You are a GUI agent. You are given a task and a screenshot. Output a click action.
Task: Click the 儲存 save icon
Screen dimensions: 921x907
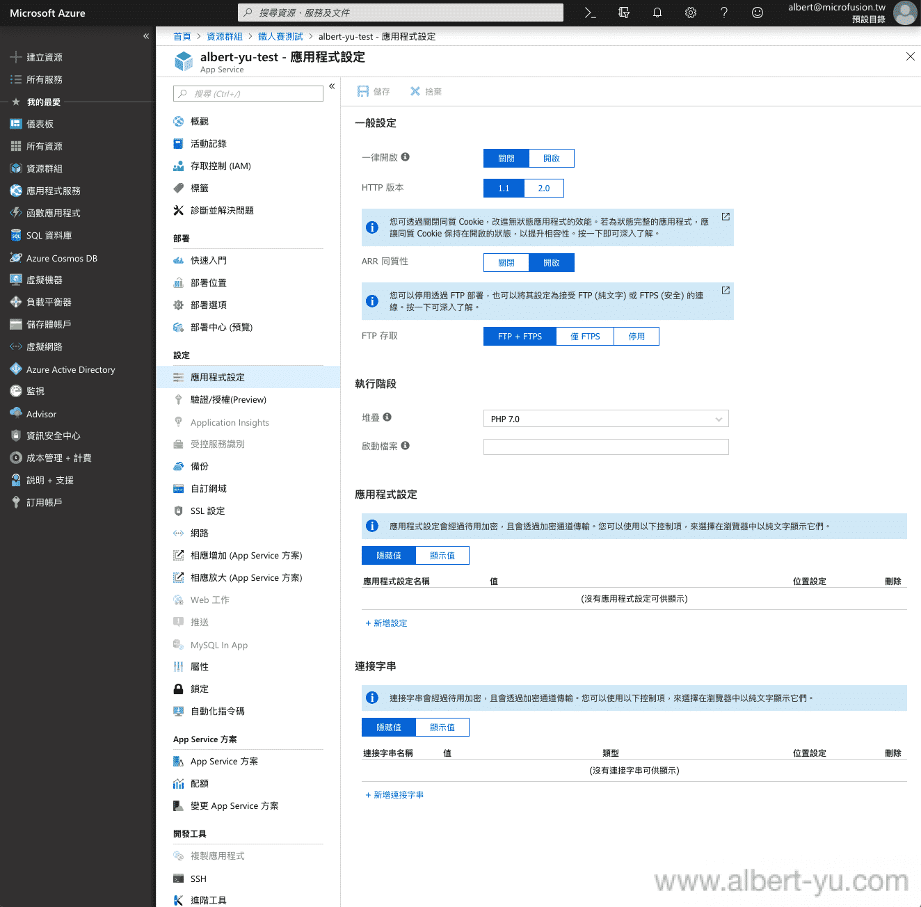tap(363, 91)
